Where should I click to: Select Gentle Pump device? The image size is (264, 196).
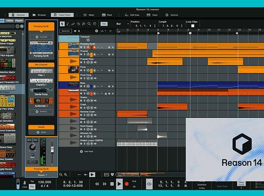coord(41,91)
